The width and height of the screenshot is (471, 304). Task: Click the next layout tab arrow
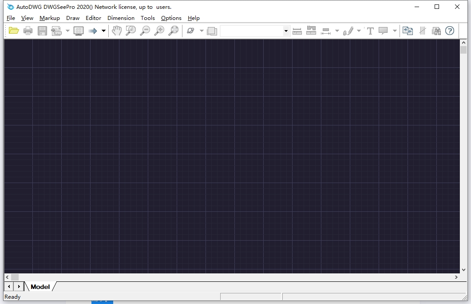pos(19,287)
